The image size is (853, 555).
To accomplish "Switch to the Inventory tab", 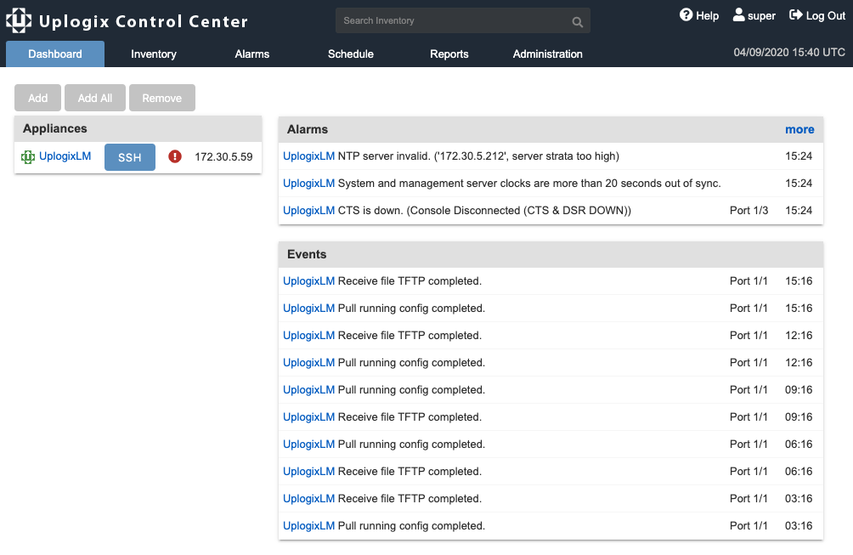I will click(x=154, y=54).
